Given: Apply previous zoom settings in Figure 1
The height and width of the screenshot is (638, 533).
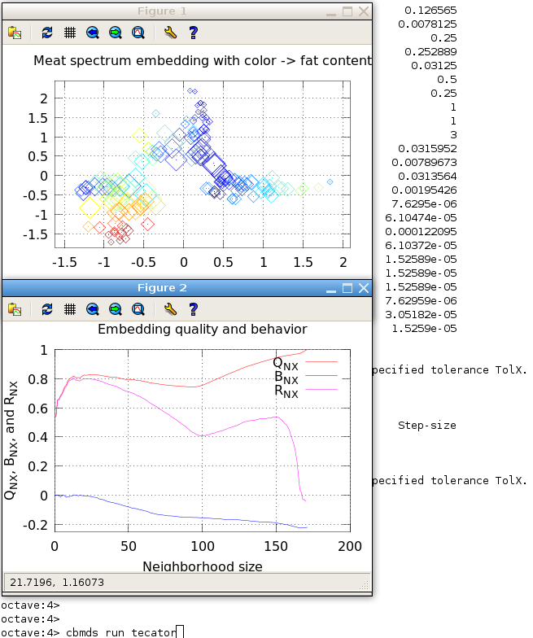Looking at the screenshot, I should (x=93, y=33).
